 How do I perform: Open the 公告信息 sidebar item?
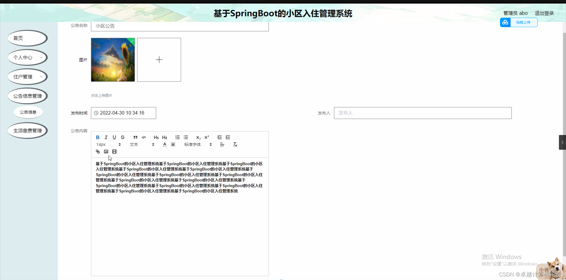coord(28,112)
